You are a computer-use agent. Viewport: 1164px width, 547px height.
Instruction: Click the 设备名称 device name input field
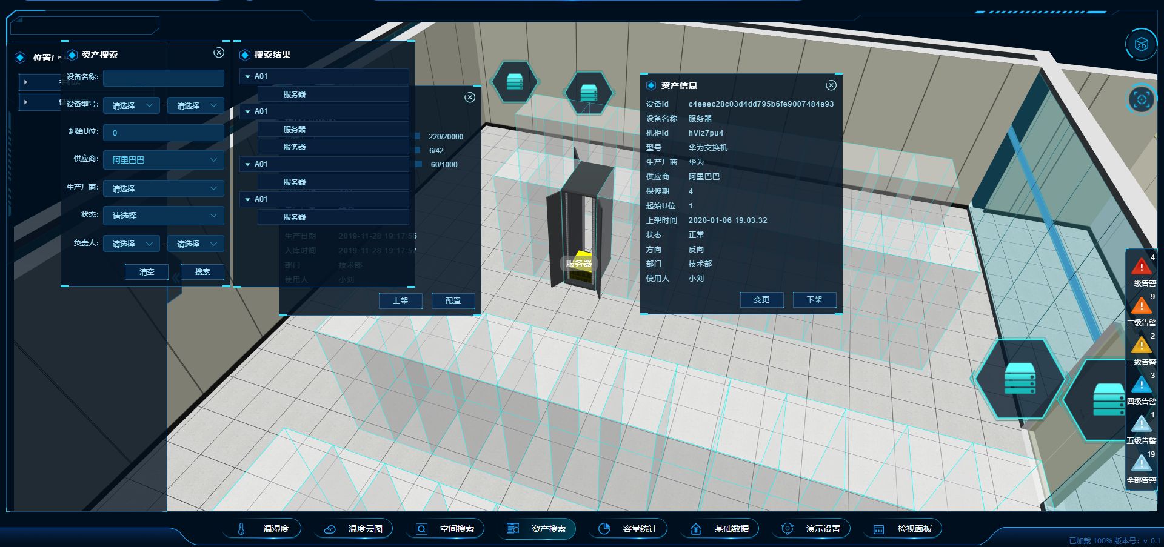pos(163,78)
